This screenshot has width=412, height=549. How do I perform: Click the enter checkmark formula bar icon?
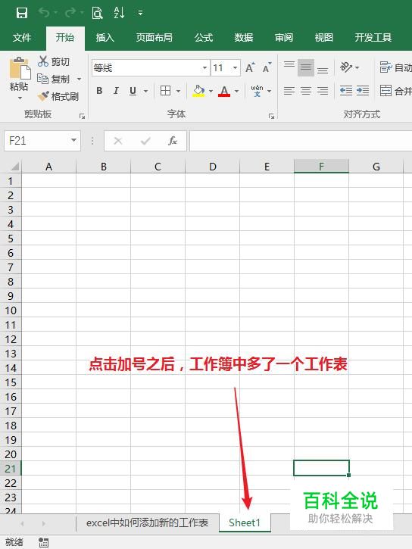(x=145, y=141)
